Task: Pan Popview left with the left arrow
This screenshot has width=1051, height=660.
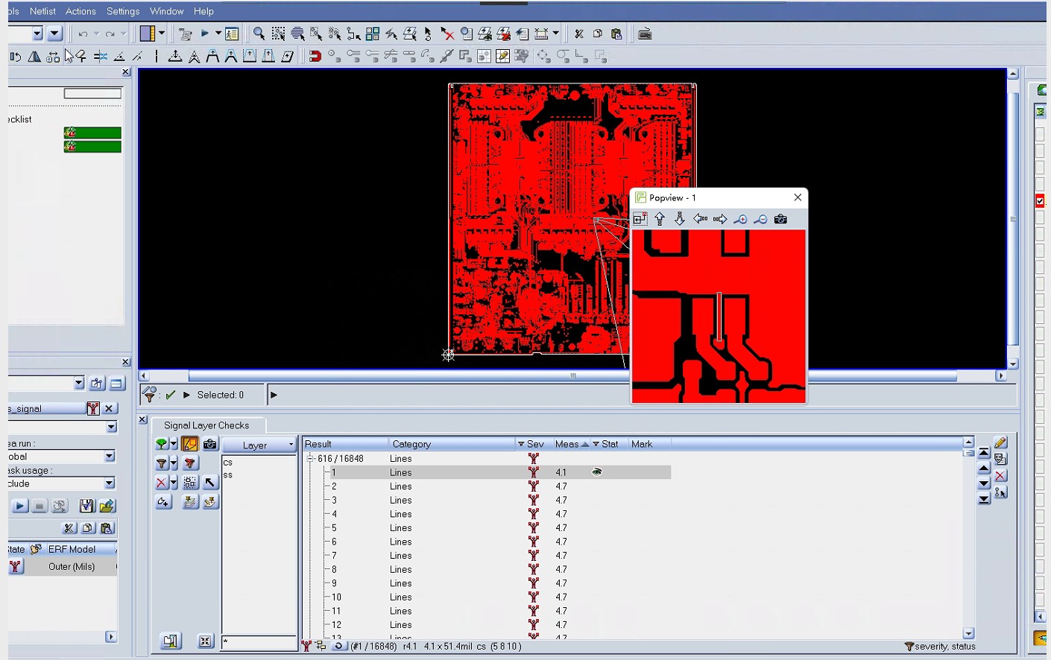Action: (x=700, y=219)
